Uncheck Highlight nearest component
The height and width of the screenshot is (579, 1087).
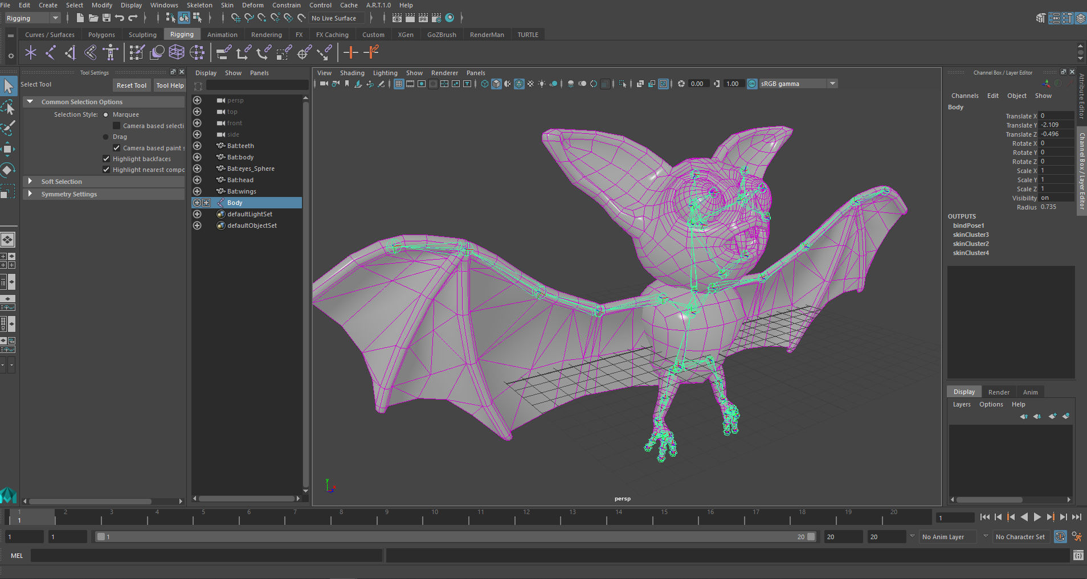[x=106, y=170]
